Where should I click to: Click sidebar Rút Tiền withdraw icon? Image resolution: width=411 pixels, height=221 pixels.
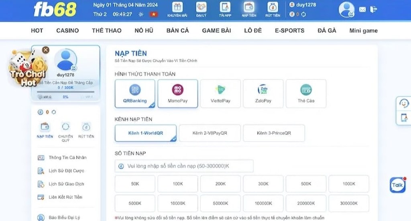click(x=86, y=127)
